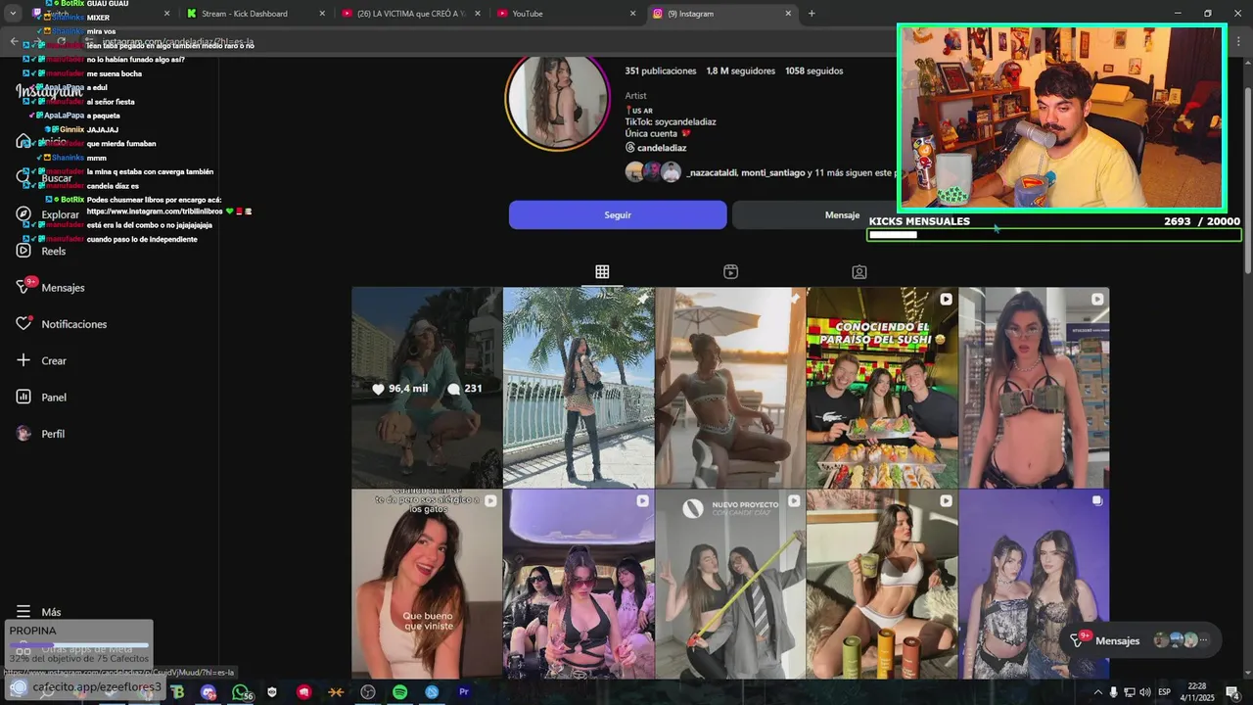
Task: Open Notificaciones in the sidebar
Action: (61, 324)
